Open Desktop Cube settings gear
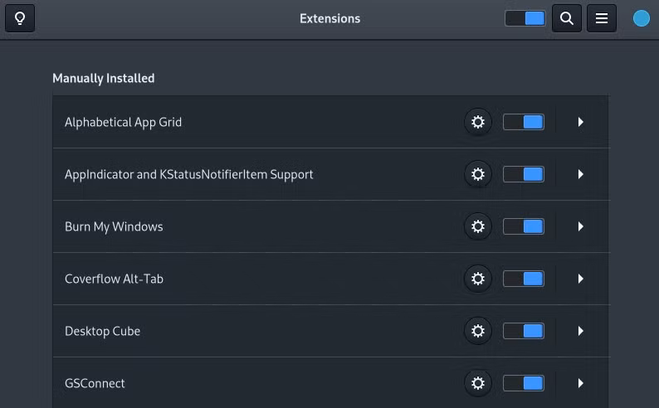The height and width of the screenshot is (408, 659). (478, 331)
